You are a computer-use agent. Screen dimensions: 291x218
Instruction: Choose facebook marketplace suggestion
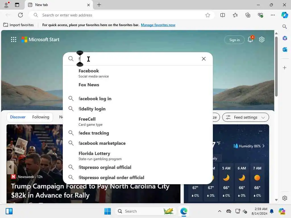click(138, 143)
